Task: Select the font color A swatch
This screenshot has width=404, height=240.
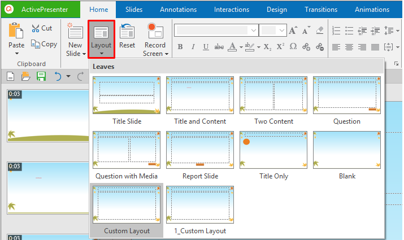Action: (x=232, y=47)
